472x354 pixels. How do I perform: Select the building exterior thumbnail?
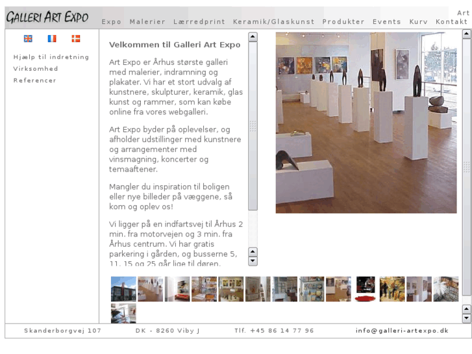click(123, 289)
